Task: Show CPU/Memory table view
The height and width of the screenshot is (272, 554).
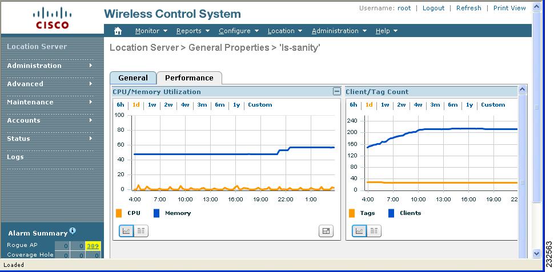Action: (x=141, y=231)
